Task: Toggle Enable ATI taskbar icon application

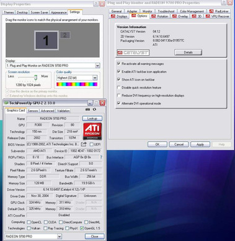Action: (x=118, y=71)
